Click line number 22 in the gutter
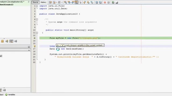This screenshot has height=96, width=172. [x=34, y=62]
